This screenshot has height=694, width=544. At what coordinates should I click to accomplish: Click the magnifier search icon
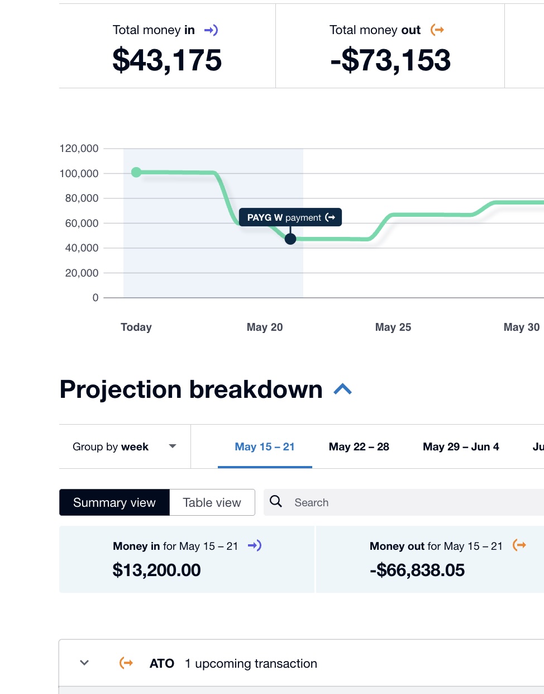276,501
